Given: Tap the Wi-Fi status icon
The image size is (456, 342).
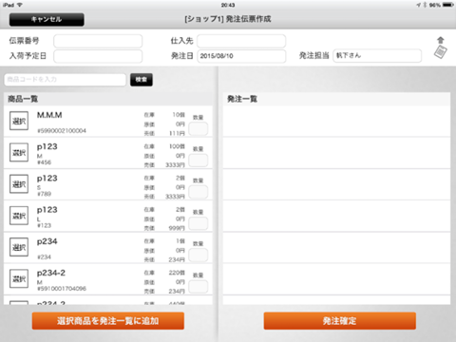Looking at the screenshot, I should [20, 5].
